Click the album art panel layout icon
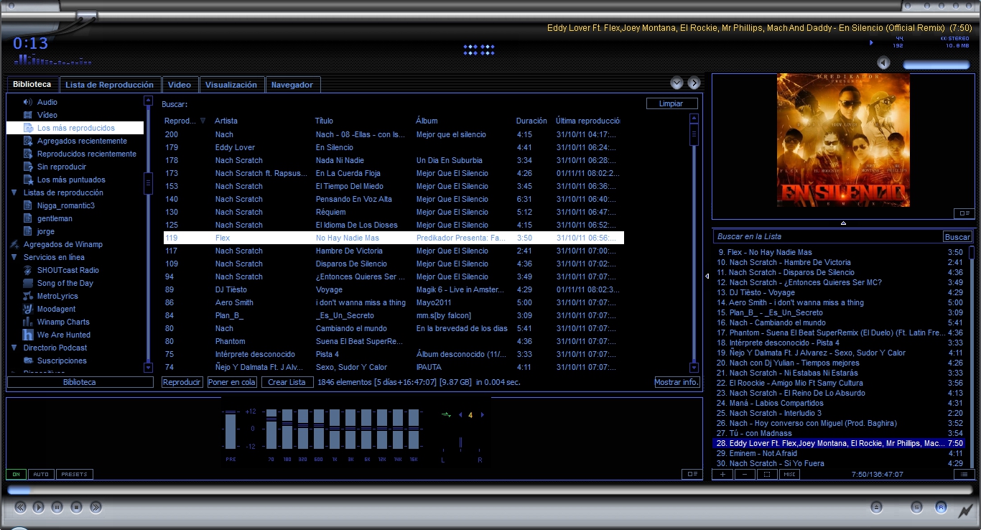Screen dimensions: 981x530 click(964, 213)
